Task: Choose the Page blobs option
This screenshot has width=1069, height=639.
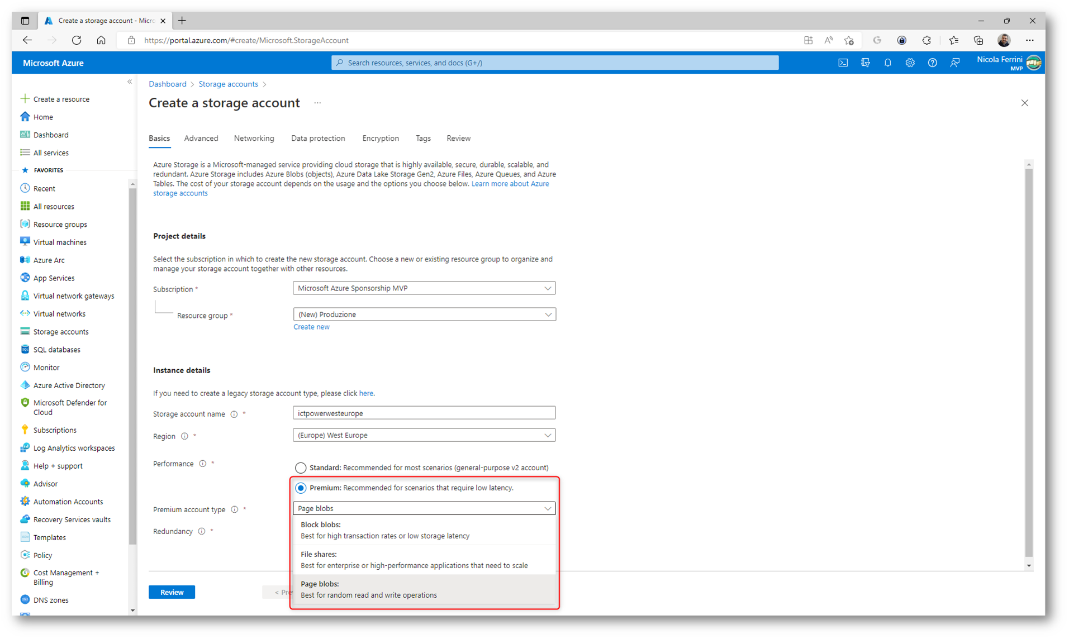Action: click(424, 589)
